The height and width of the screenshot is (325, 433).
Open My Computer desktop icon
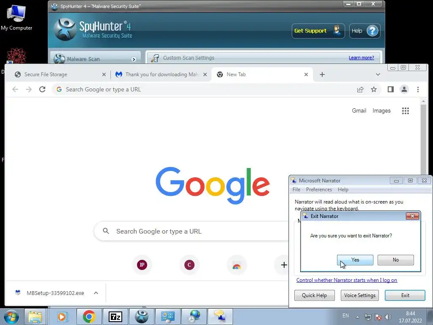point(16,17)
